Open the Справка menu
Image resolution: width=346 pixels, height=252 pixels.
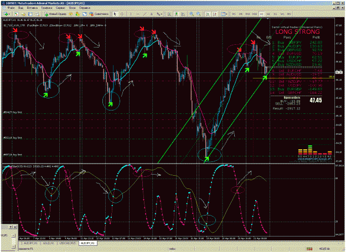tap(85, 8)
